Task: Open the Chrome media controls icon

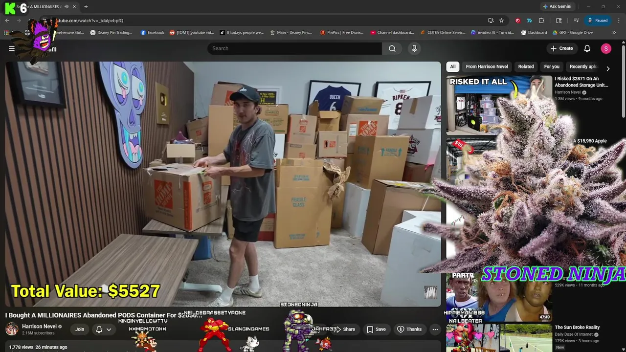Action: click(577, 21)
